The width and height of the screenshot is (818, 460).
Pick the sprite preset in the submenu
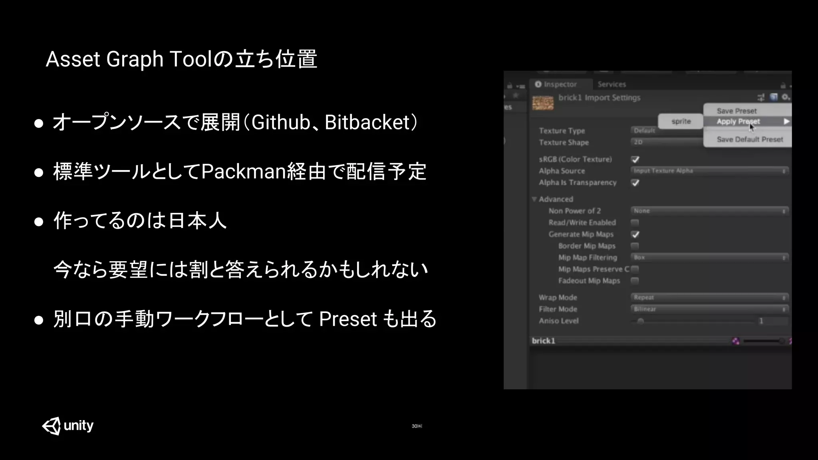(x=681, y=121)
